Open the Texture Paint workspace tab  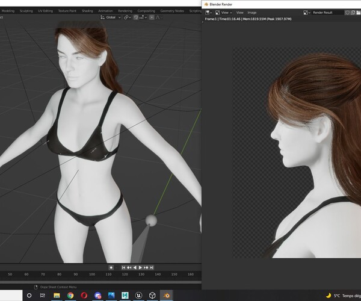coord(67,11)
